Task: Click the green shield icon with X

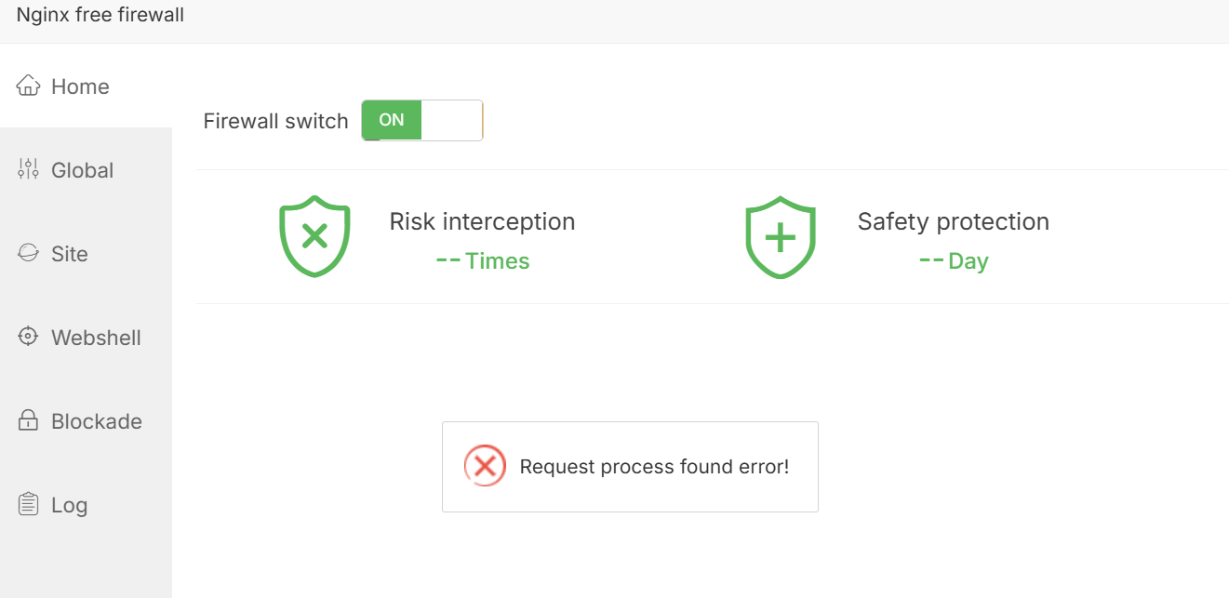Action: pyautogui.click(x=314, y=236)
